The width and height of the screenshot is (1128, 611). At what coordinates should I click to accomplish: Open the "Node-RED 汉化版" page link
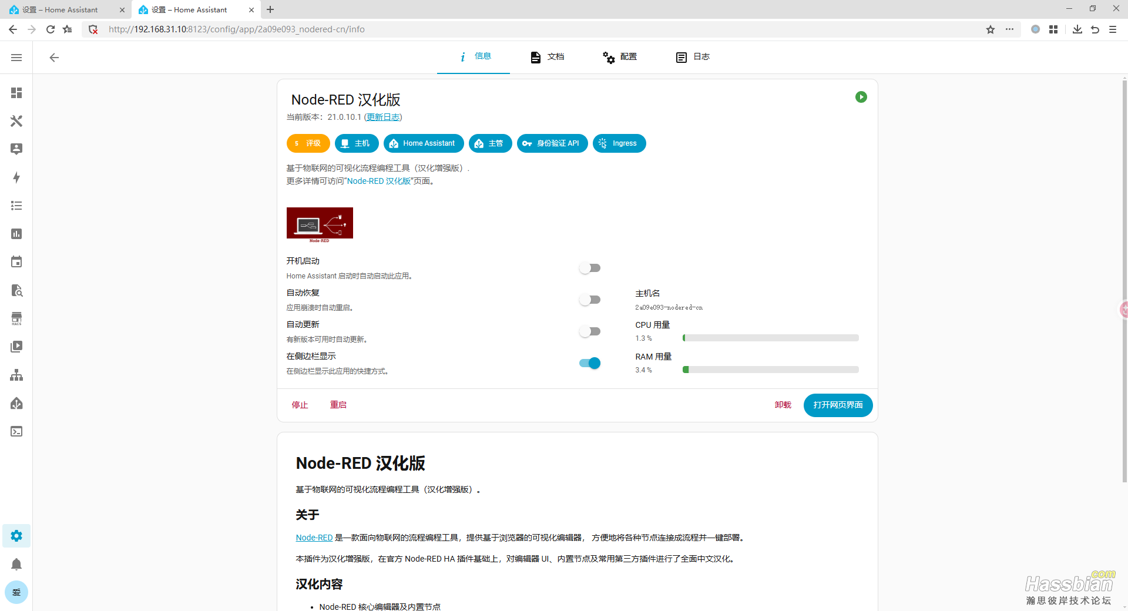tap(379, 181)
